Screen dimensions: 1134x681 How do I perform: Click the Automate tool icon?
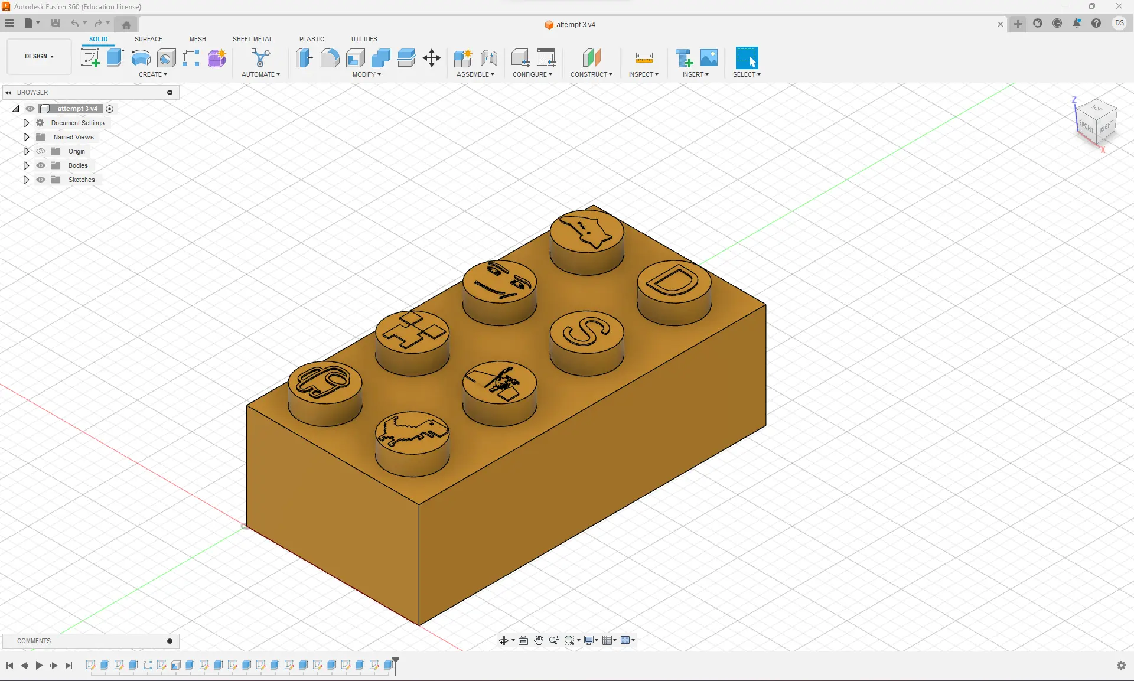coord(260,58)
